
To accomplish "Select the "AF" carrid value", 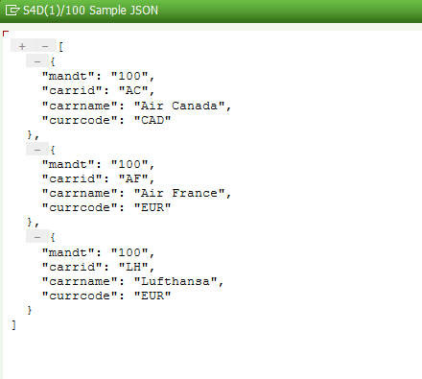I will pyautogui.click(x=133, y=178).
